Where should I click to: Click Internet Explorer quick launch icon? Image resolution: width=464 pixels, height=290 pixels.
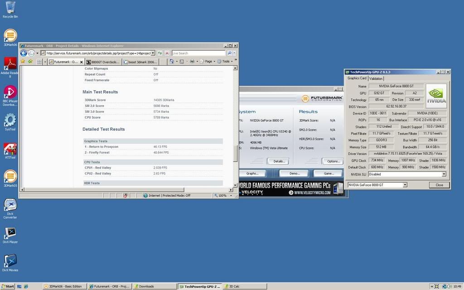point(26,286)
